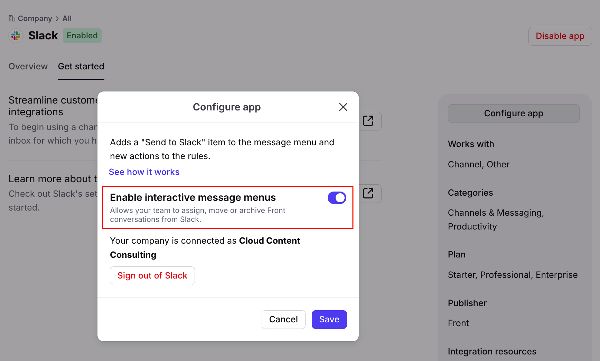The height and width of the screenshot is (361, 600).
Task: Click Configure app in the right sidebar
Action: 513,114
